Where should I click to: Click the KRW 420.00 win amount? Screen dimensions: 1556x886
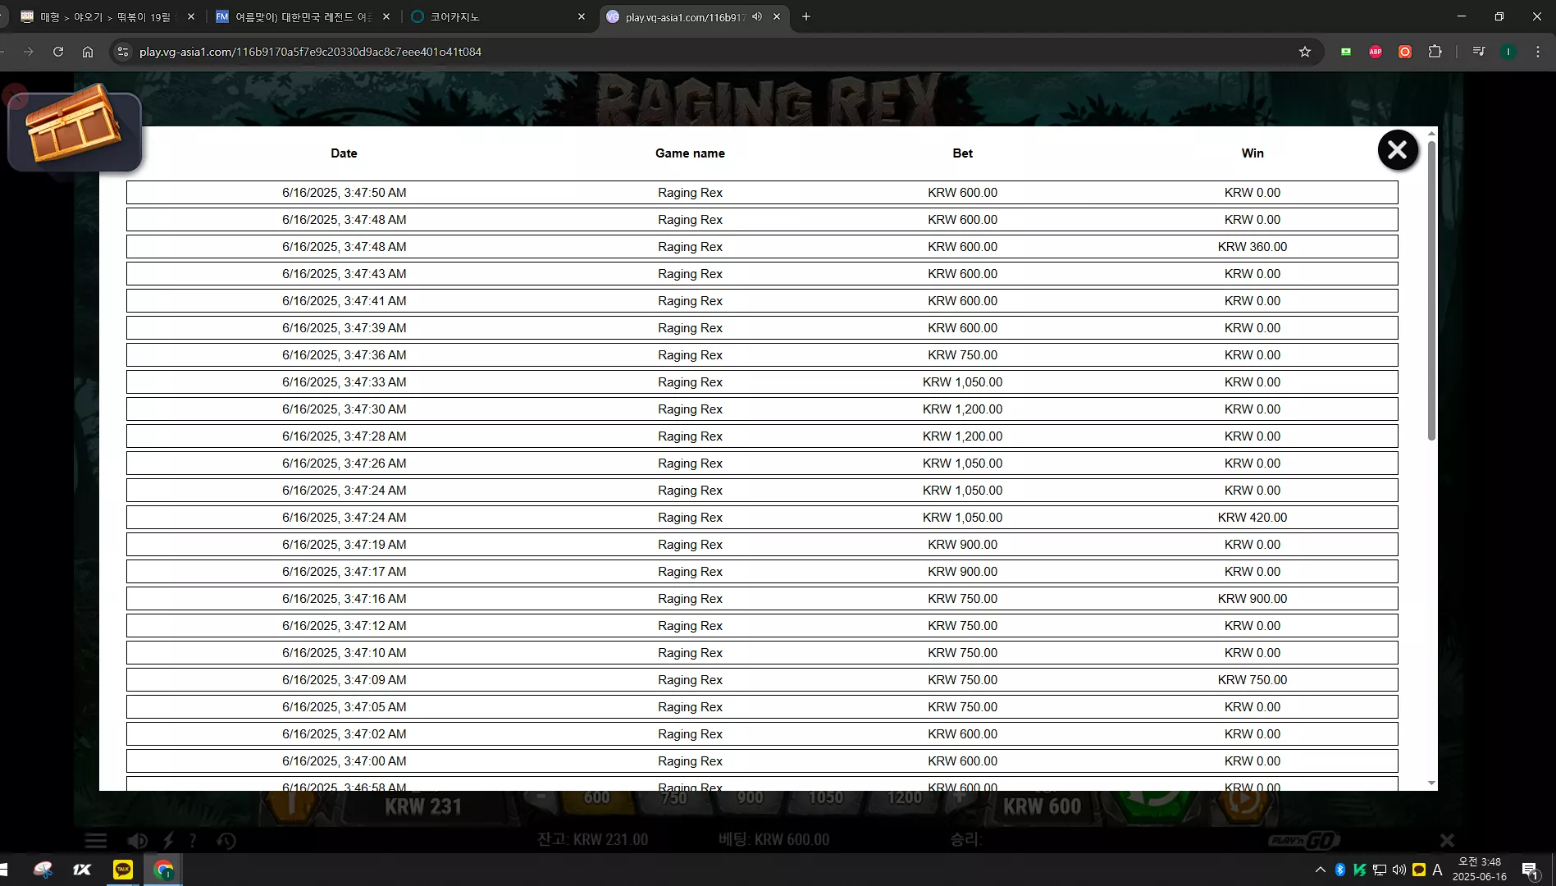[1253, 518]
